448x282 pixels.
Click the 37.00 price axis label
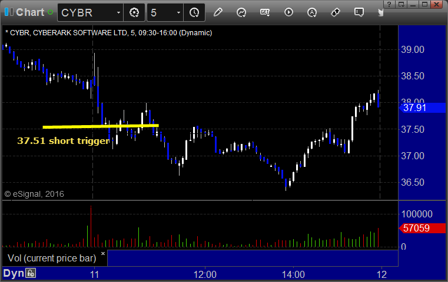coord(413,156)
